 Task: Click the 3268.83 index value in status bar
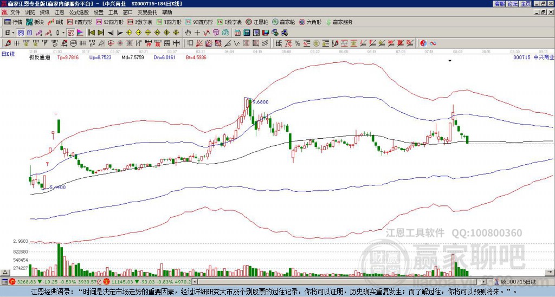27,282
